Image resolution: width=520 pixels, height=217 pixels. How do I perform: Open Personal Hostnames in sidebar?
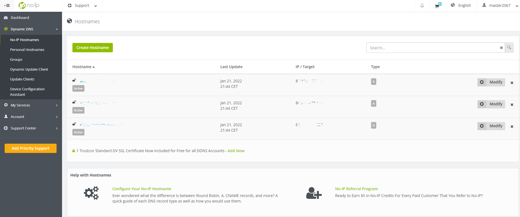click(x=27, y=50)
